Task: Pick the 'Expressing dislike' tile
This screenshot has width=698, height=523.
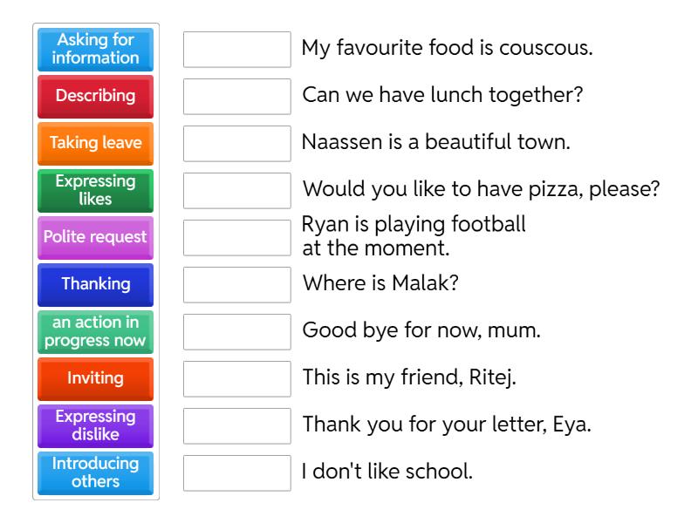Action: coord(95,425)
